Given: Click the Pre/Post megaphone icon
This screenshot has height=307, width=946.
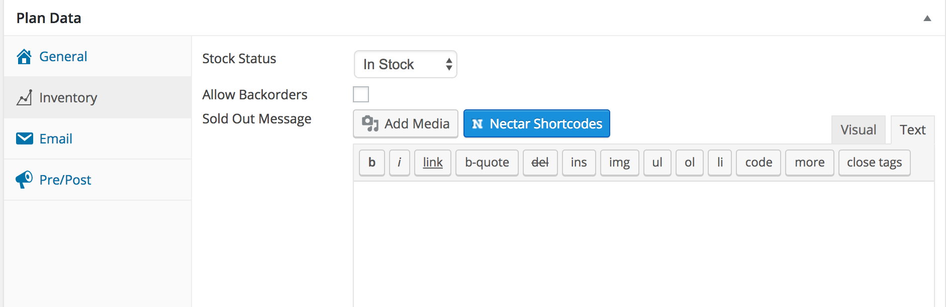Looking at the screenshot, I should [x=24, y=180].
